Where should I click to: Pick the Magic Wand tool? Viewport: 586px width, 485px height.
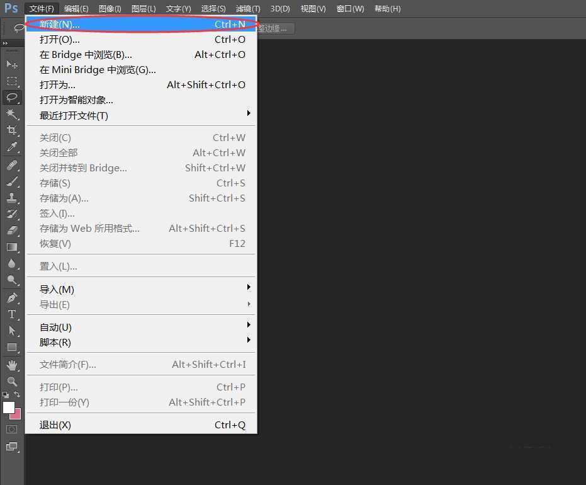click(x=12, y=114)
